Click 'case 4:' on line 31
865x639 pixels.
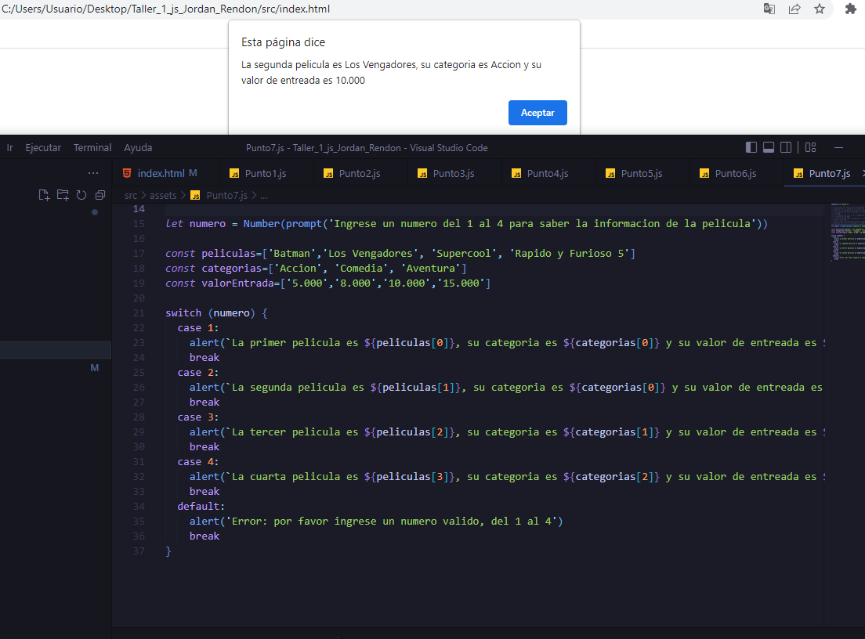pyautogui.click(x=198, y=461)
